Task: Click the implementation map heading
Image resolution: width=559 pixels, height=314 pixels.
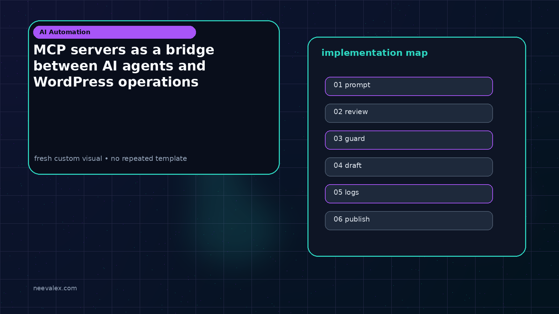Action: click(375, 53)
